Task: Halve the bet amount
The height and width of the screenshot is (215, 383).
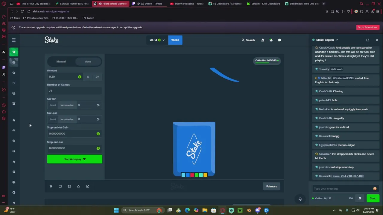Action: [88, 77]
